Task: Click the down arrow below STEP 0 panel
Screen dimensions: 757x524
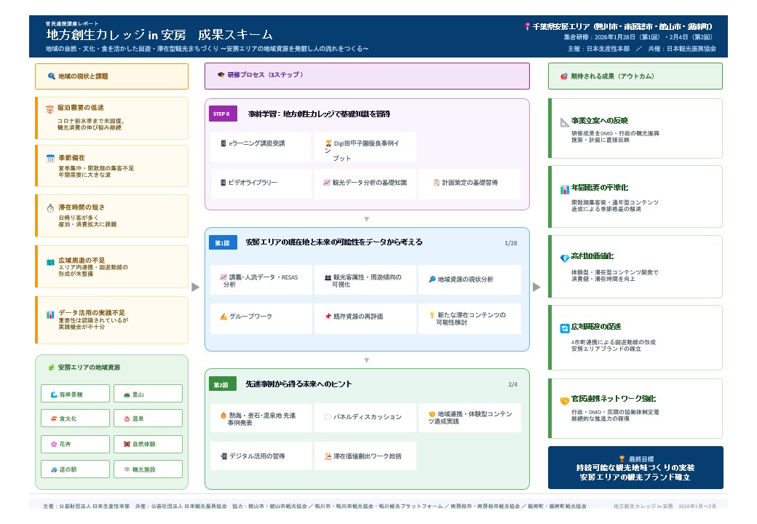Action: click(367, 219)
